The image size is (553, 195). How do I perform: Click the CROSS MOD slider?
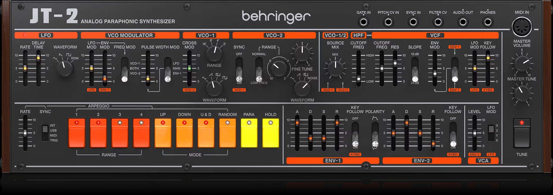click(189, 68)
